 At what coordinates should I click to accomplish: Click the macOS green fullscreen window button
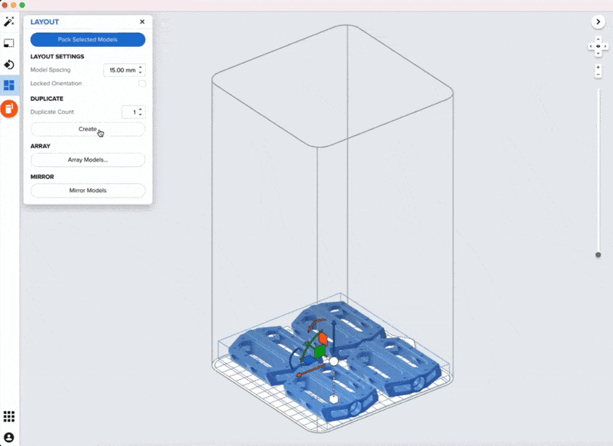(x=22, y=5)
